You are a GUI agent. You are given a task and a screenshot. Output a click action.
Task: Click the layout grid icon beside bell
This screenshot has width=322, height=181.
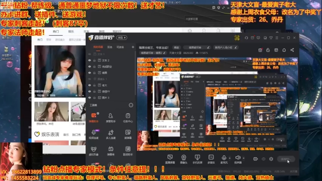click(x=276, y=50)
